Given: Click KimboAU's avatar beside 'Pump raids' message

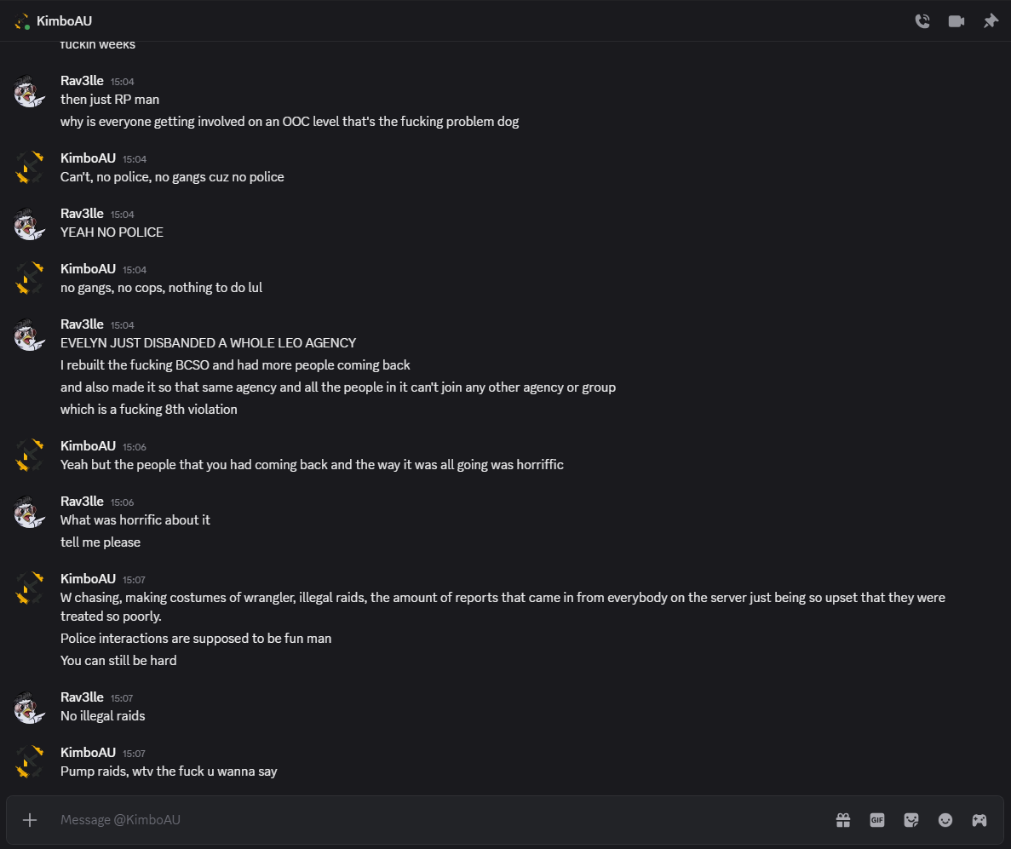Looking at the screenshot, I should [30, 762].
